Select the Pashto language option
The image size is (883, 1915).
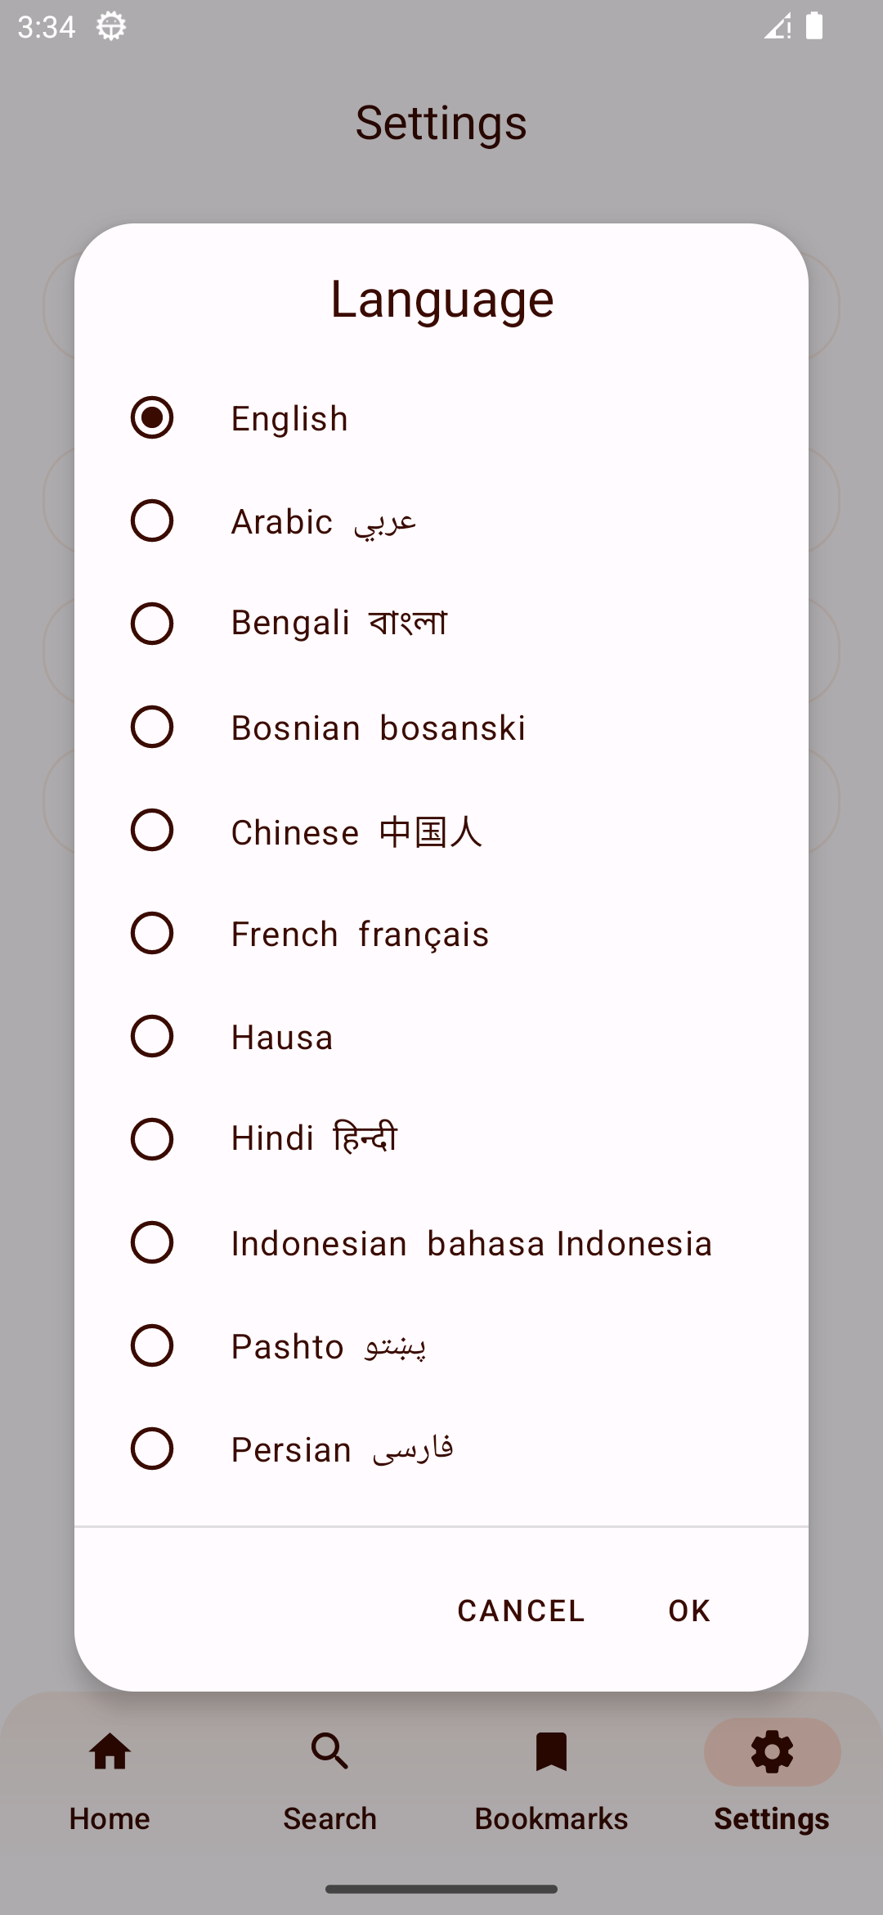pyautogui.click(x=441, y=1345)
